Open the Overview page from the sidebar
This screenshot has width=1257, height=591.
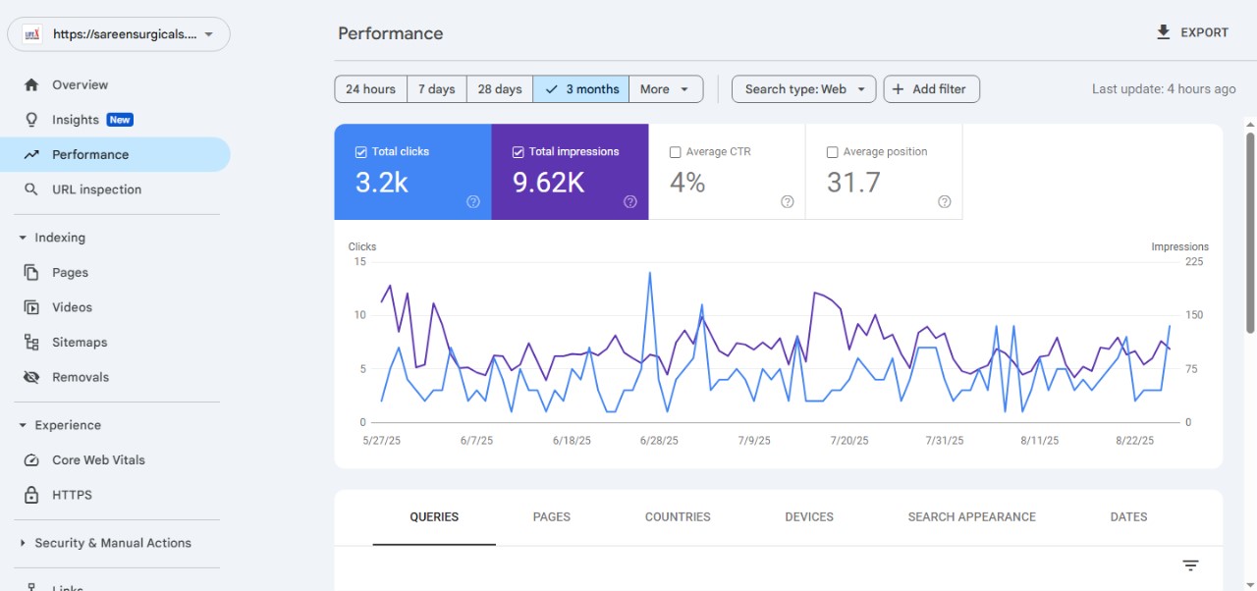tap(80, 84)
